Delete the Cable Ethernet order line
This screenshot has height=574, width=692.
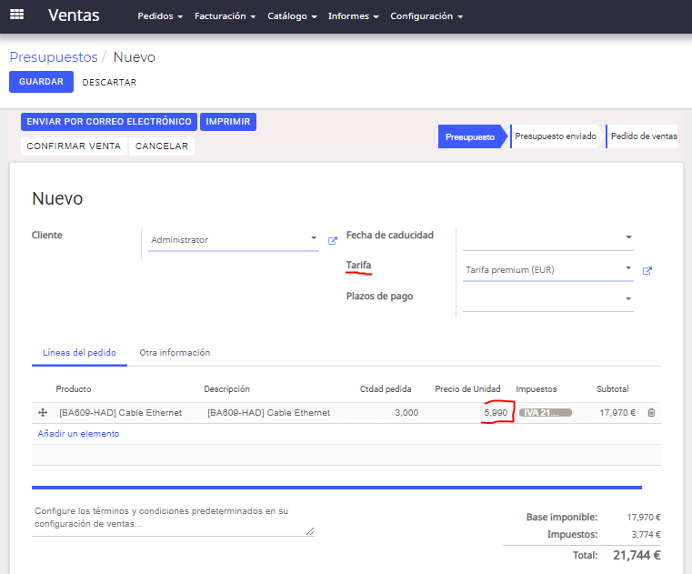651,412
